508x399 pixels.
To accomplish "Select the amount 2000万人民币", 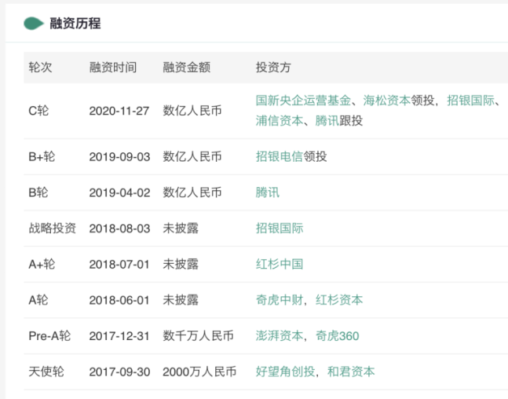I will click(x=199, y=372).
